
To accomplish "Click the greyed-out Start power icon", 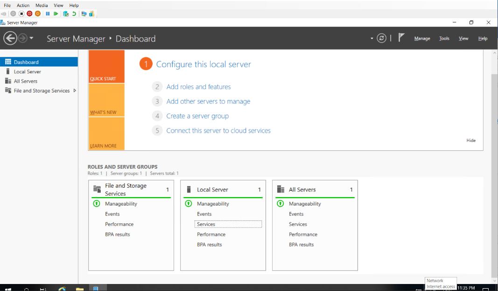I will [13, 14].
